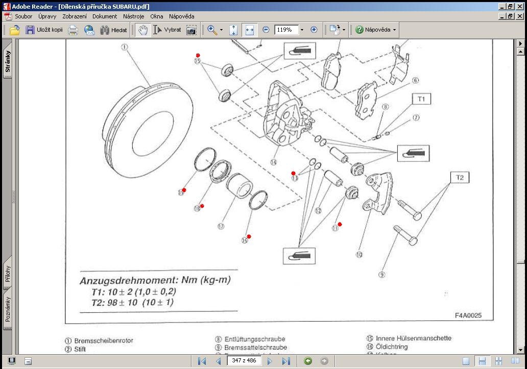Expand the Nápověda toolbar dropdown arrow
Image resolution: width=527 pixels, height=369 pixels.
tap(394, 30)
